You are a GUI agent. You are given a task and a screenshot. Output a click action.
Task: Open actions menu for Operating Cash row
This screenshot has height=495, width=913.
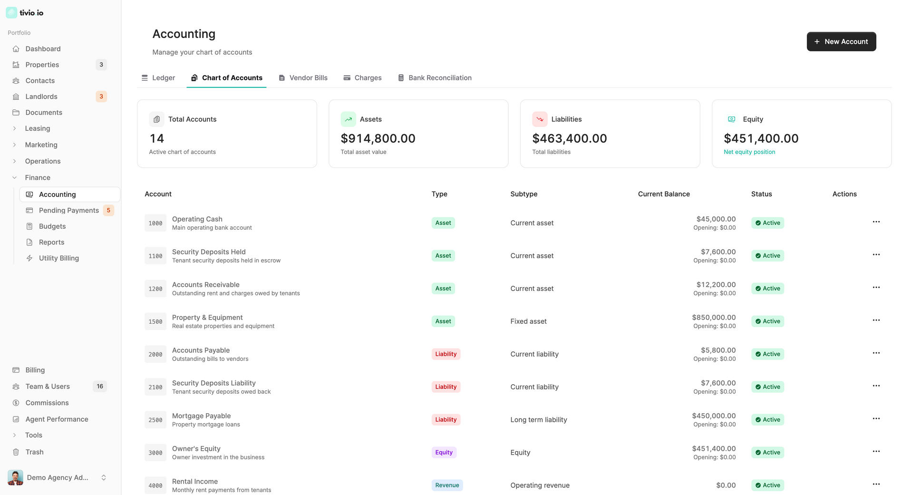[x=876, y=222]
